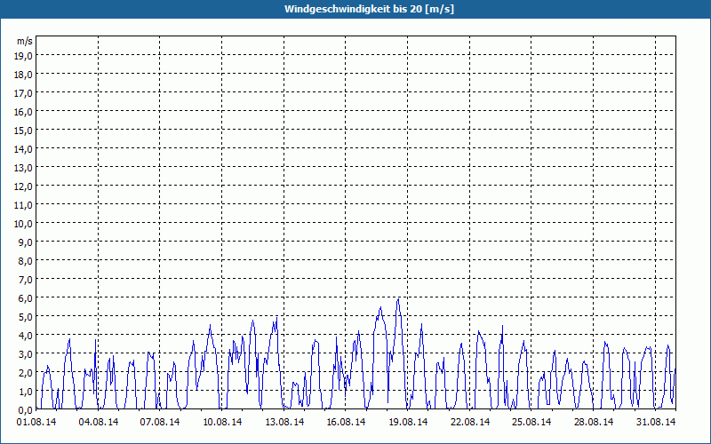This screenshot has height=444, width=711.
Task: Click the '25.08.14' x-axis date
Action: coord(531,422)
